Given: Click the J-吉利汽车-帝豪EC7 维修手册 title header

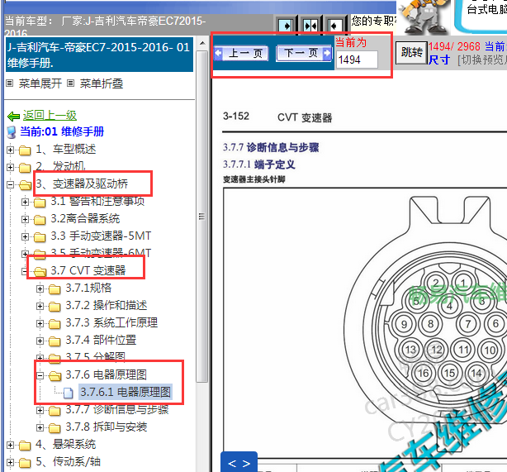Looking at the screenshot, I should coord(100,55).
